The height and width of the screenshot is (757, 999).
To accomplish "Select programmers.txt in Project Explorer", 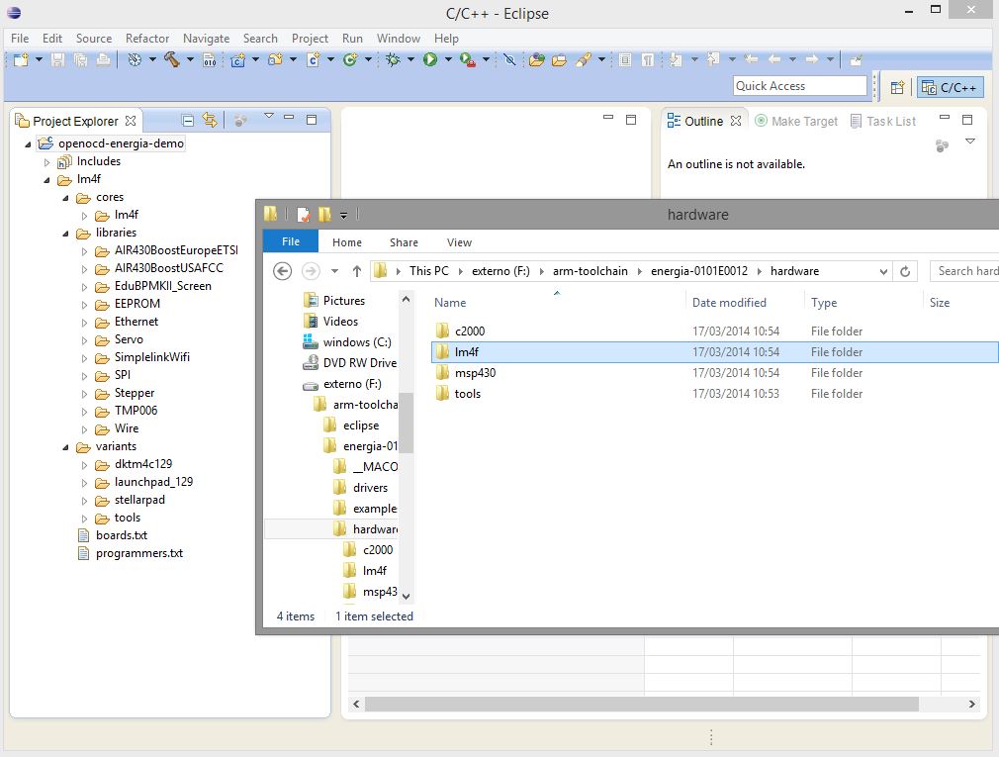I will (138, 553).
